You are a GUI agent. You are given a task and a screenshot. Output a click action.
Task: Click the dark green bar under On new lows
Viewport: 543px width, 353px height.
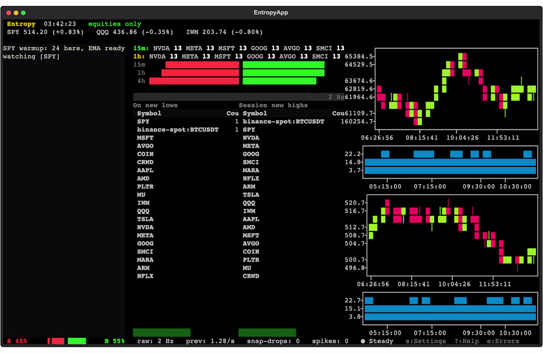point(162,333)
